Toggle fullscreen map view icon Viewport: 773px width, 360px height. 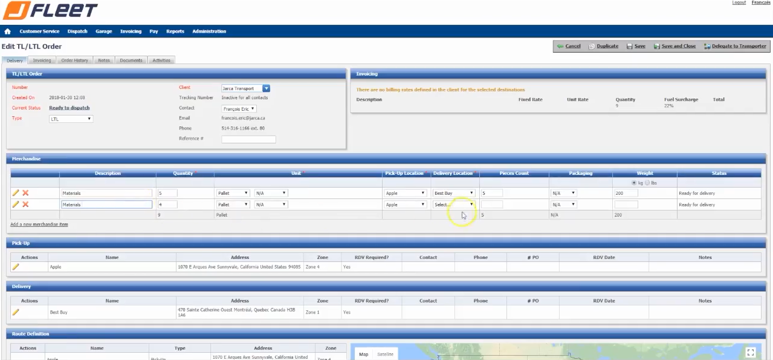tap(751, 352)
